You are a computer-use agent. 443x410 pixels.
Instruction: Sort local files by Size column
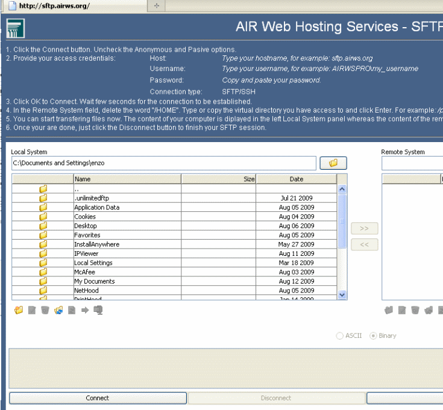[x=219, y=179]
